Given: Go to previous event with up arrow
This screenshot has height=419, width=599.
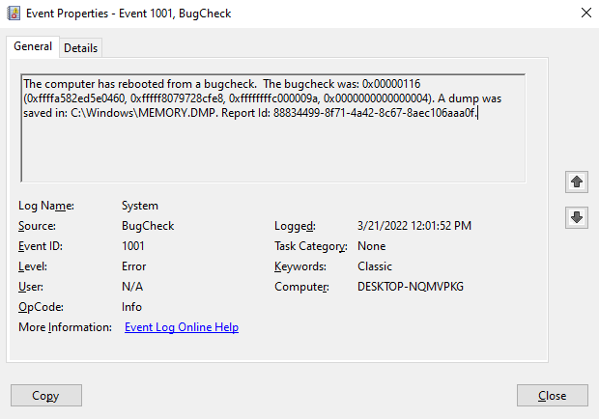Looking at the screenshot, I should (577, 182).
